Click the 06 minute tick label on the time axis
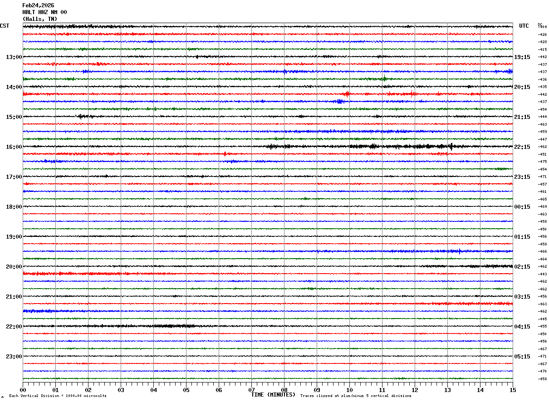The image size is (549, 402). (x=219, y=390)
